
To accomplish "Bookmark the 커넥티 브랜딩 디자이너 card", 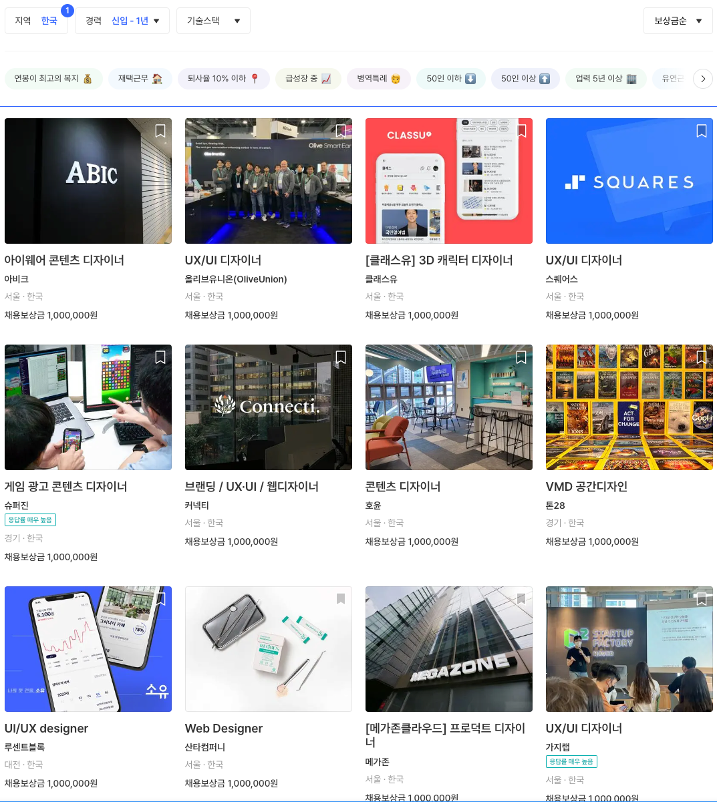I will click(x=341, y=357).
